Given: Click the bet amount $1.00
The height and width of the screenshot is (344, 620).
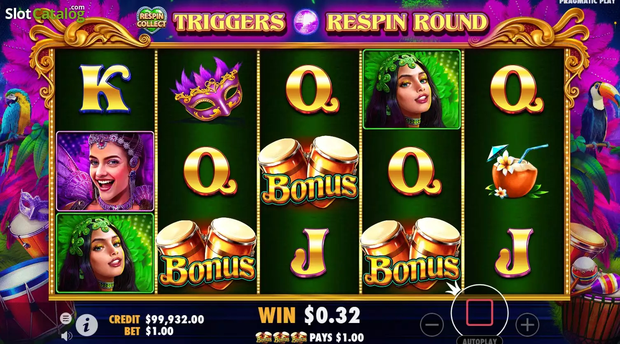Looking at the screenshot, I should [161, 331].
